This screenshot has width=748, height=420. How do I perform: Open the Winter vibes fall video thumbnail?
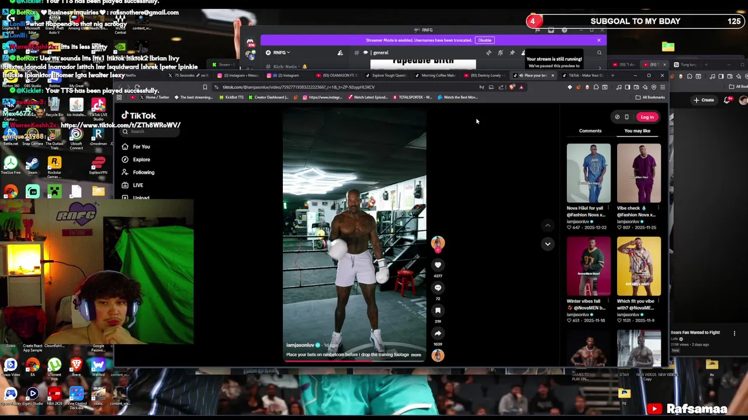(x=588, y=267)
